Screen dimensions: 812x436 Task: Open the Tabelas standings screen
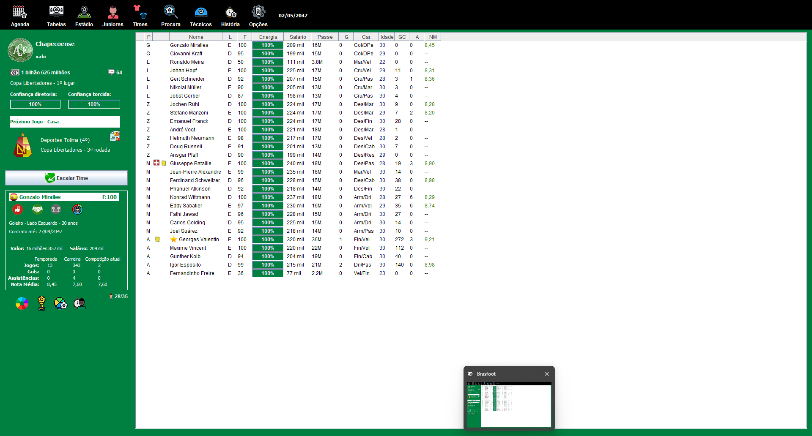coord(56,16)
